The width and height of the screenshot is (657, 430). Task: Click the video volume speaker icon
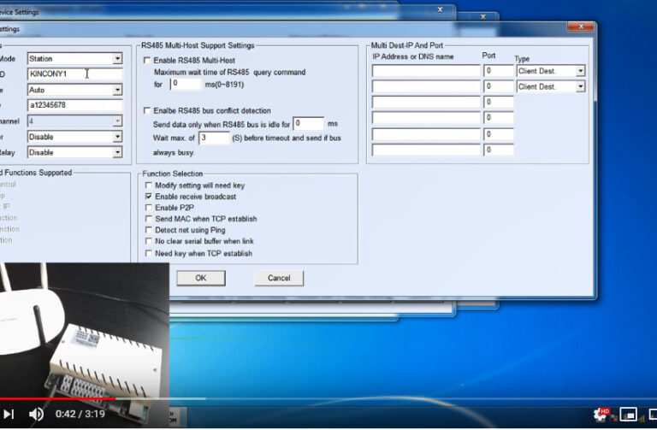point(36,414)
